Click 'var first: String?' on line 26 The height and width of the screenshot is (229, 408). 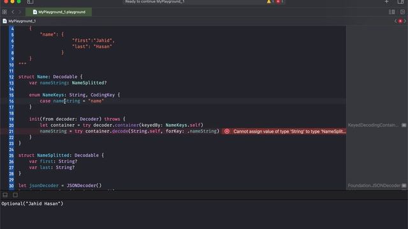(x=53, y=162)
